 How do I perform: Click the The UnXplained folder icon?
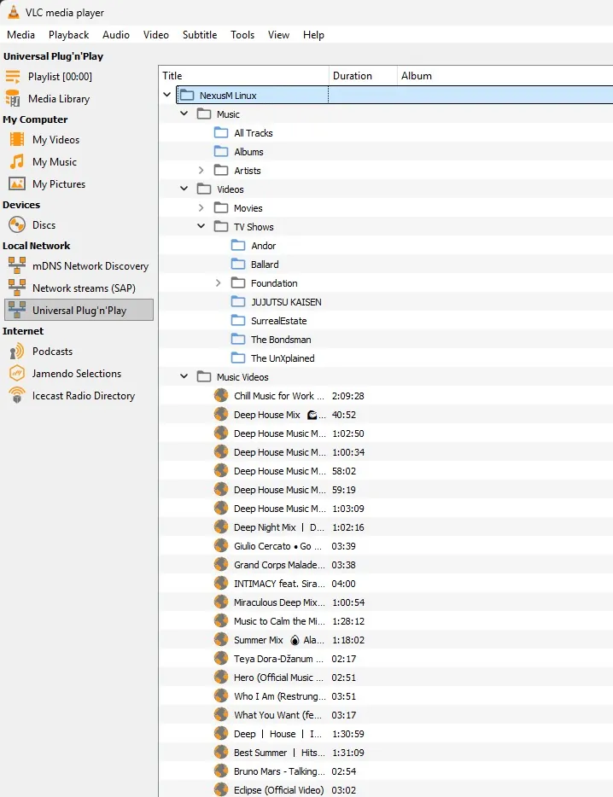point(238,358)
